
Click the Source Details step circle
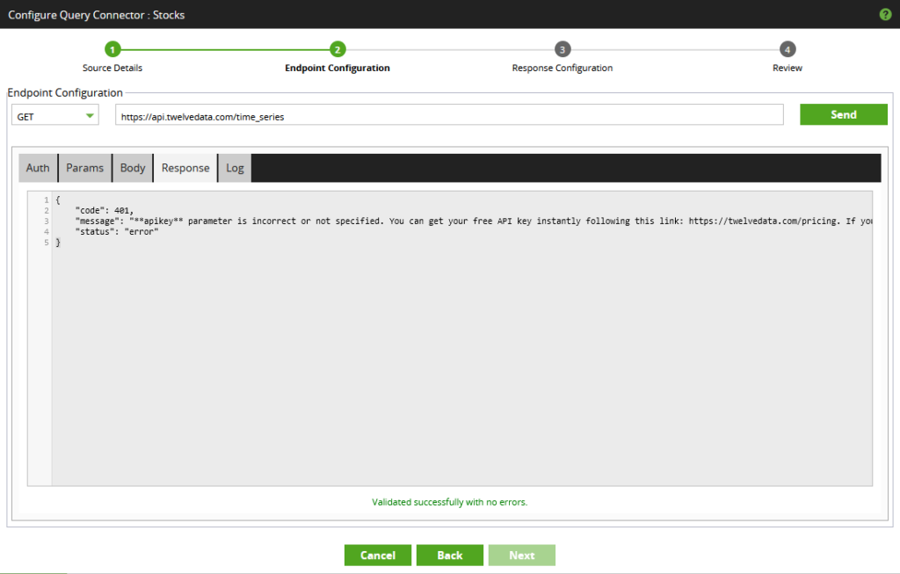112,49
